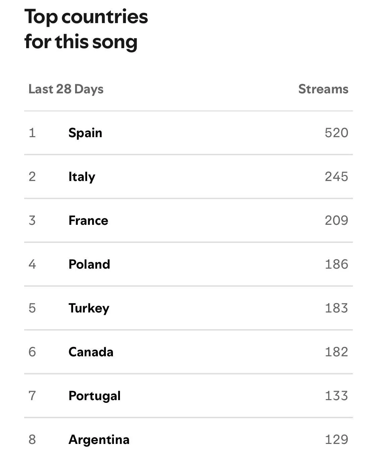Open the Spain country row
The image size is (377, 460).
pos(85,133)
